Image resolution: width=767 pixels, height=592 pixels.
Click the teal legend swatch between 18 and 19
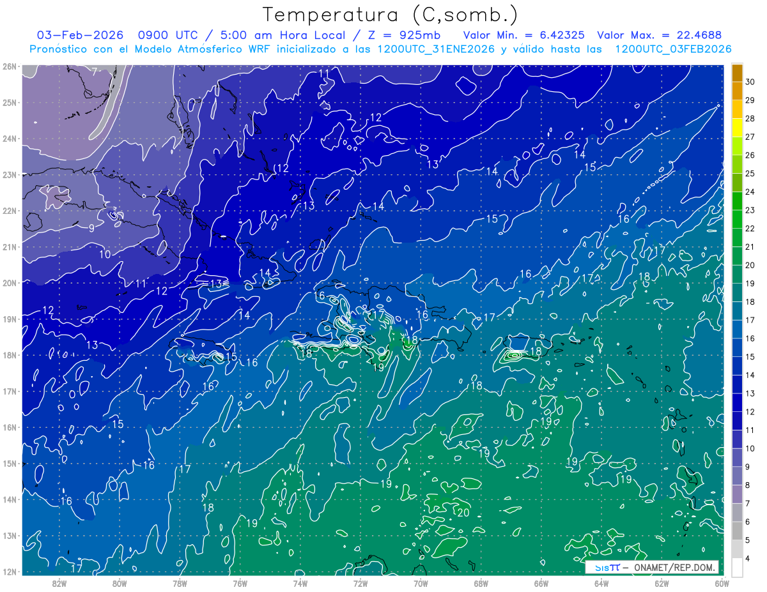[x=738, y=292]
